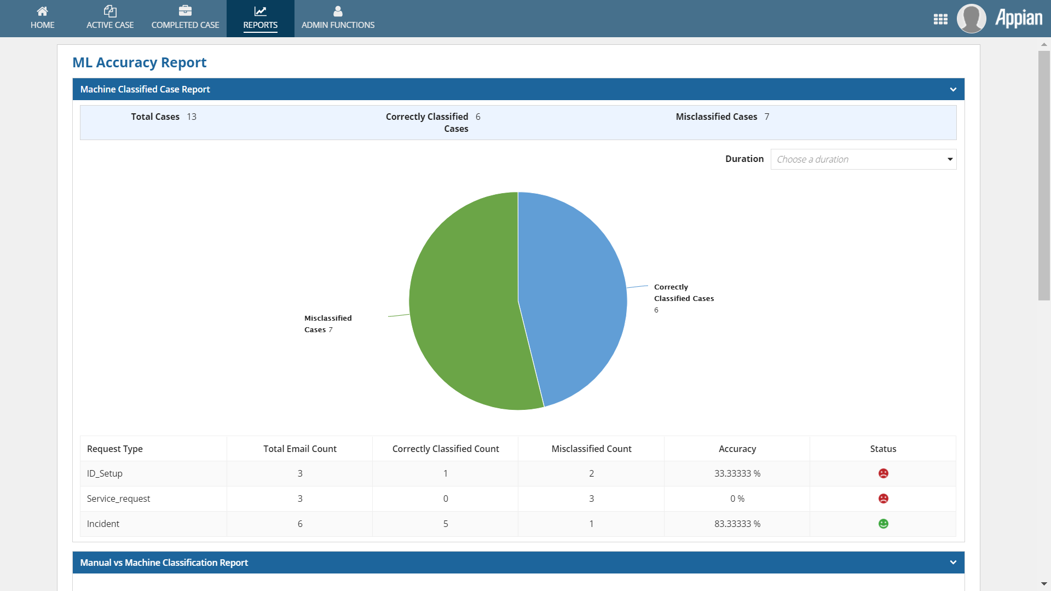Open Active Case documents icon
This screenshot has width=1051, height=591.
pos(110,11)
